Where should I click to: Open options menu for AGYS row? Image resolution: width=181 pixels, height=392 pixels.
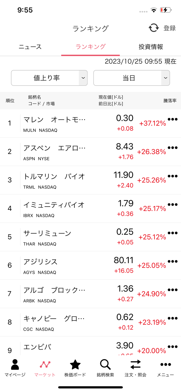coord(173,261)
